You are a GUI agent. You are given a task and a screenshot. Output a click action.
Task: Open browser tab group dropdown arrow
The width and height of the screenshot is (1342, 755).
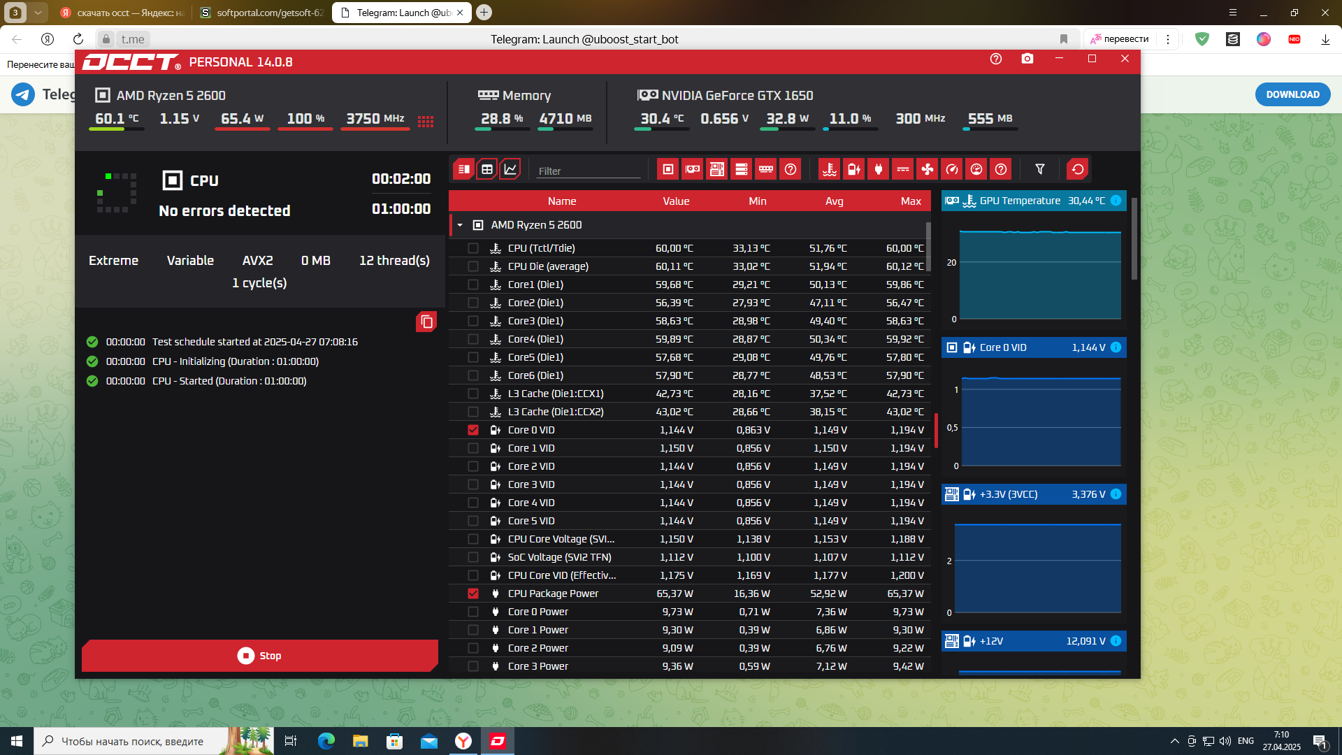pyautogui.click(x=38, y=13)
